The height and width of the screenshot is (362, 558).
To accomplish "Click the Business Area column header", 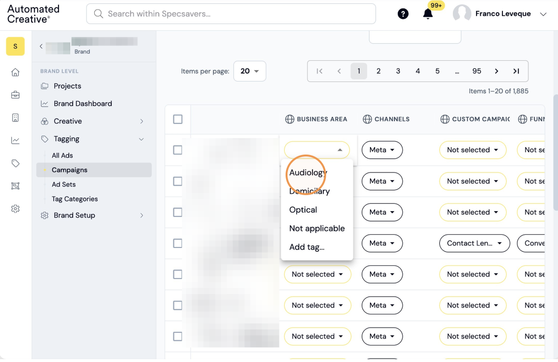I will (316, 119).
